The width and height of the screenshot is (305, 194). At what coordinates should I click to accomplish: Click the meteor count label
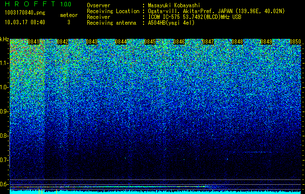[x=69, y=15]
